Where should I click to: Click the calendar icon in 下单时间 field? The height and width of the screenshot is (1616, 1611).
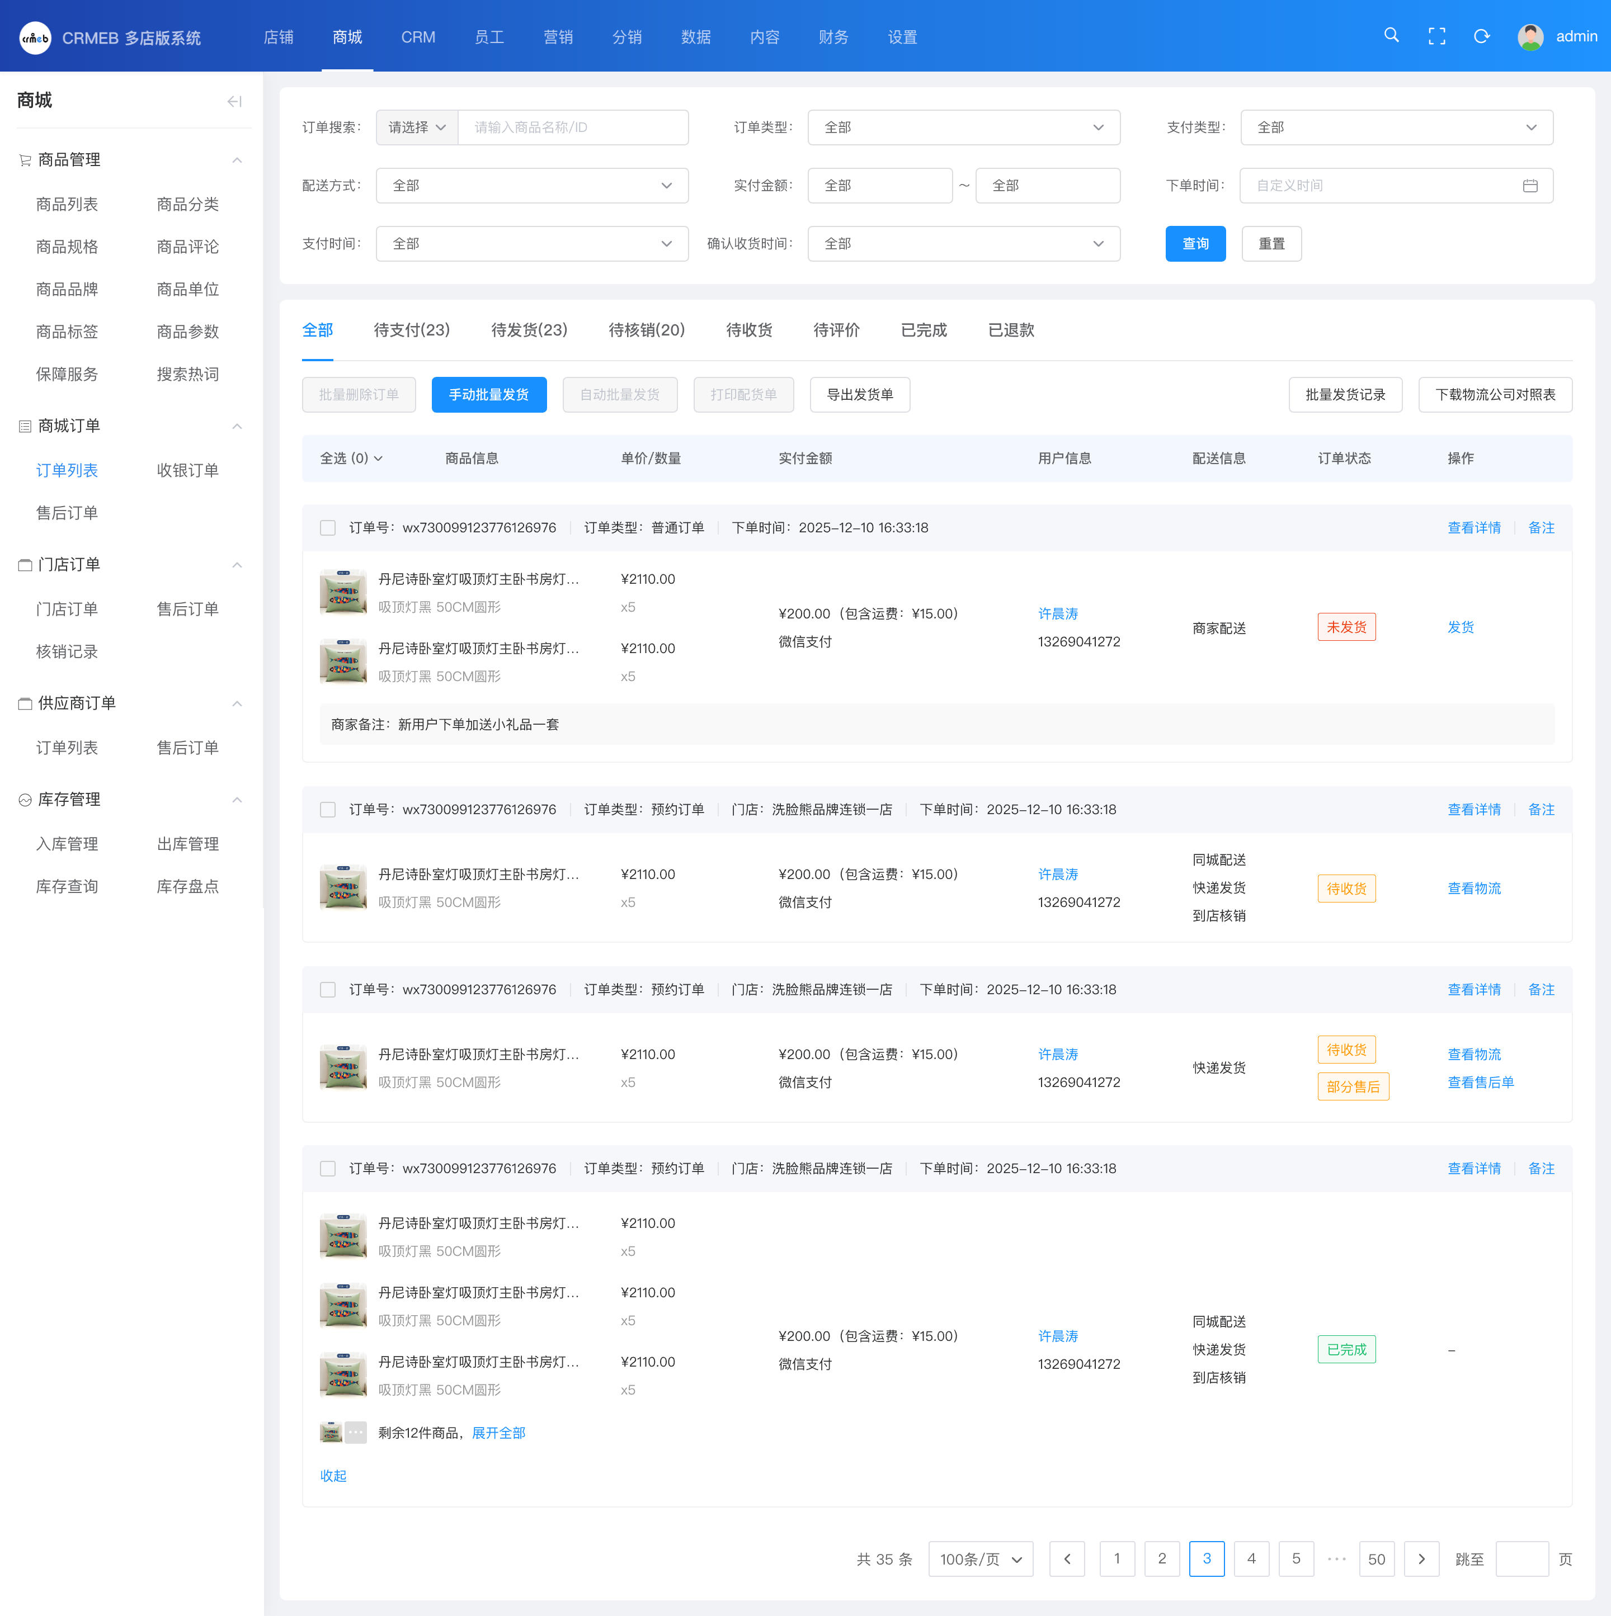[1530, 186]
